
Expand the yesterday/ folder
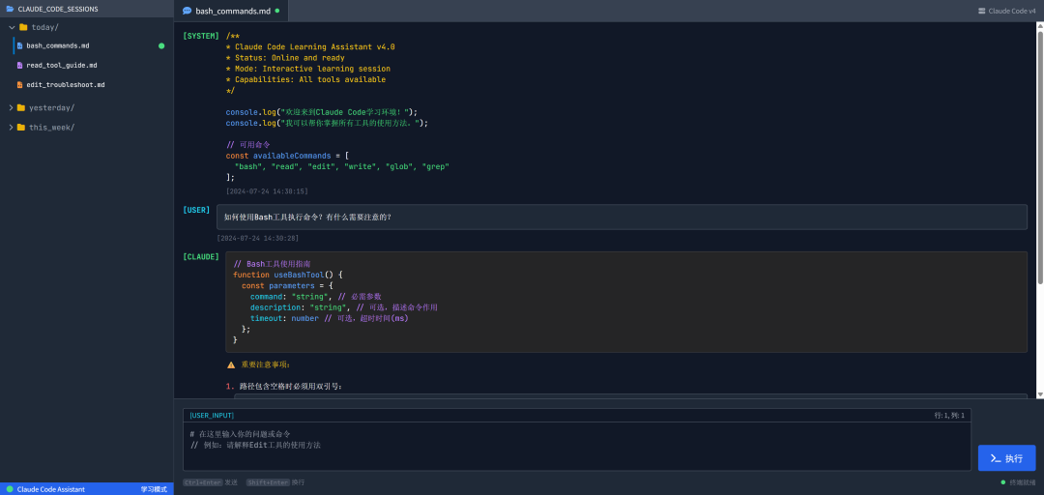click(x=11, y=107)
